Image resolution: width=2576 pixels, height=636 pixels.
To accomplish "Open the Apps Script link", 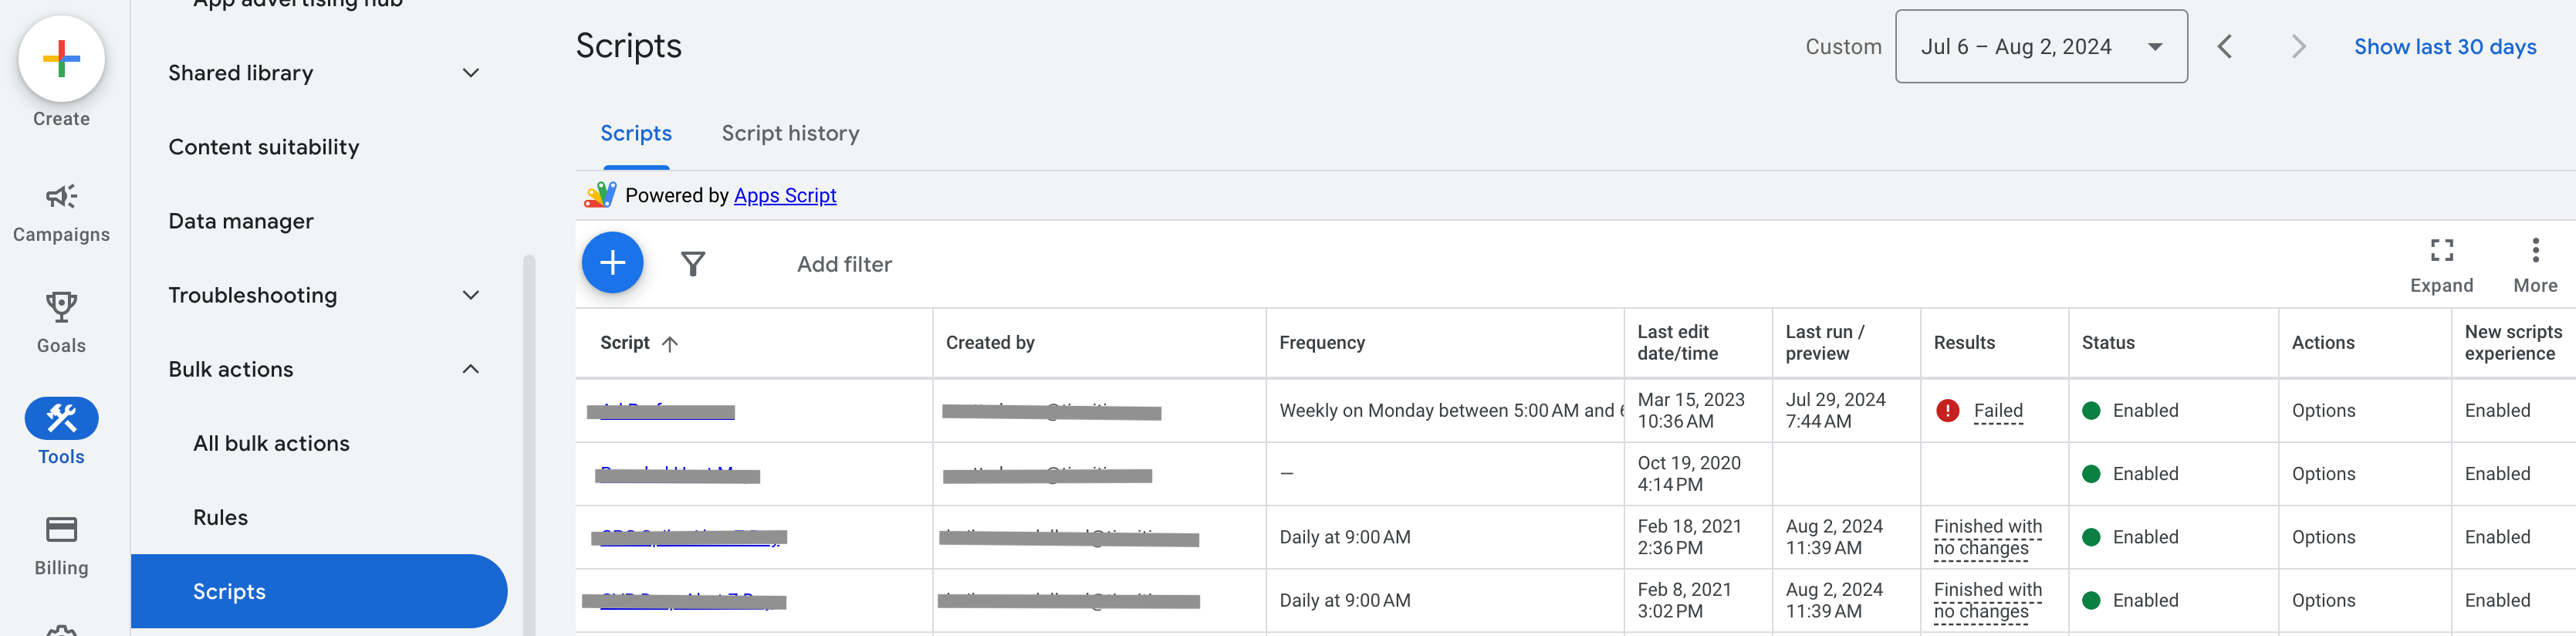I will click(785, 195).
